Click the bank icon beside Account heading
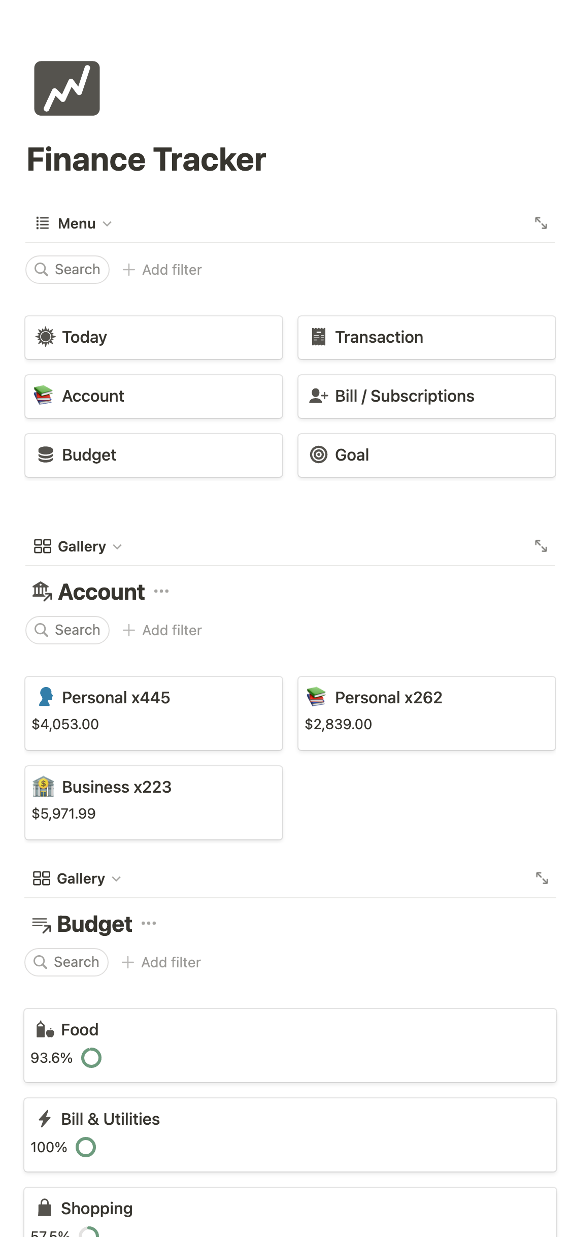571x1237 pixels. coord(42,592)
